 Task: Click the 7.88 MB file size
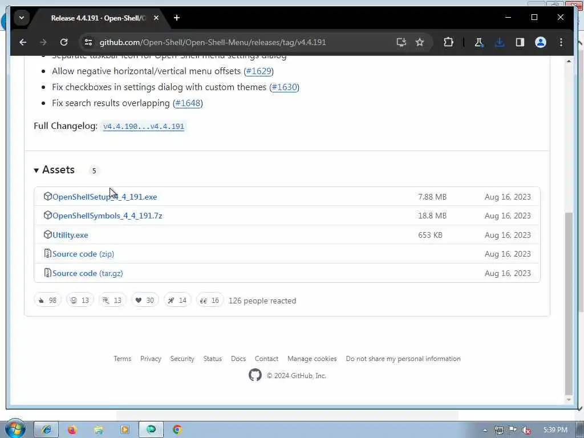click(432, 197)
